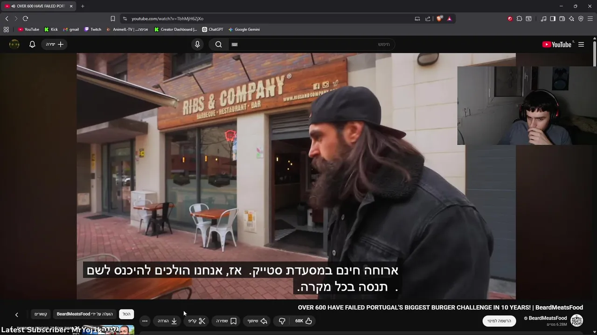Create a clip with scissors button
597x335 pixels.
[x=197, y=321]
